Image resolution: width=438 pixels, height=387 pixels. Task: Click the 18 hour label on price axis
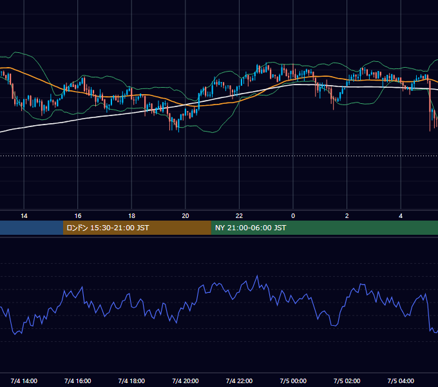pyautogui.click(x=131, y=216)
